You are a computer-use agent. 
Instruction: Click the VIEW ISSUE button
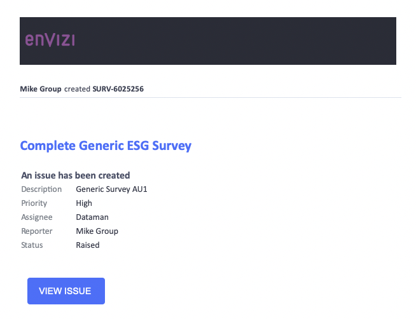coord(66,291)
